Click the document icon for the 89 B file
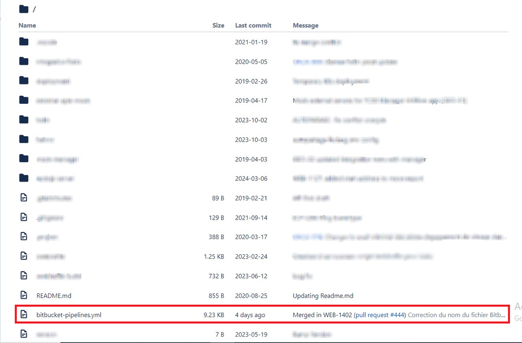 [24, 198]
